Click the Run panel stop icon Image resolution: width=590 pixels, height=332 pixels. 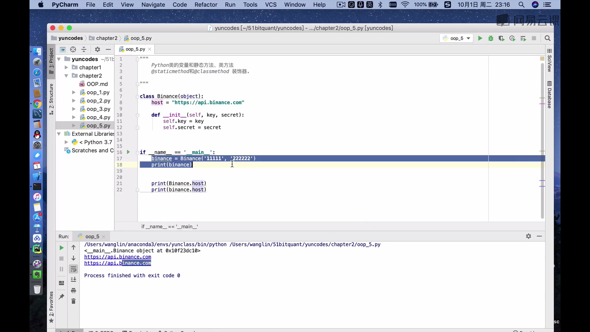[61, 259]
